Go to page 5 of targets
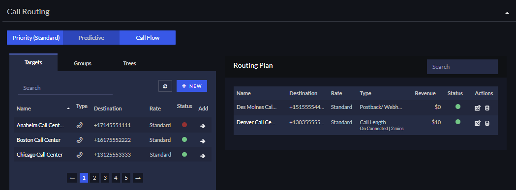 coord(126,178)
